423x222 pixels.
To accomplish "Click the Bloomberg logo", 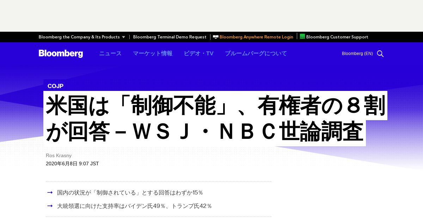I will click(61, 54).
